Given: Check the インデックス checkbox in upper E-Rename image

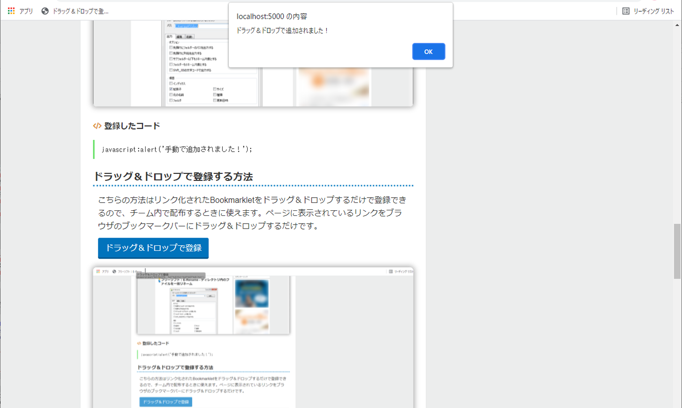Looking at the screenshot, I should coord(171,83).
